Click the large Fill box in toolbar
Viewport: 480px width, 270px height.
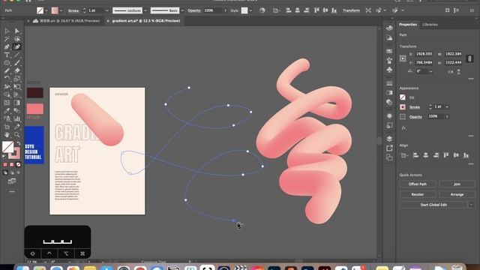[x=7, y=147]
